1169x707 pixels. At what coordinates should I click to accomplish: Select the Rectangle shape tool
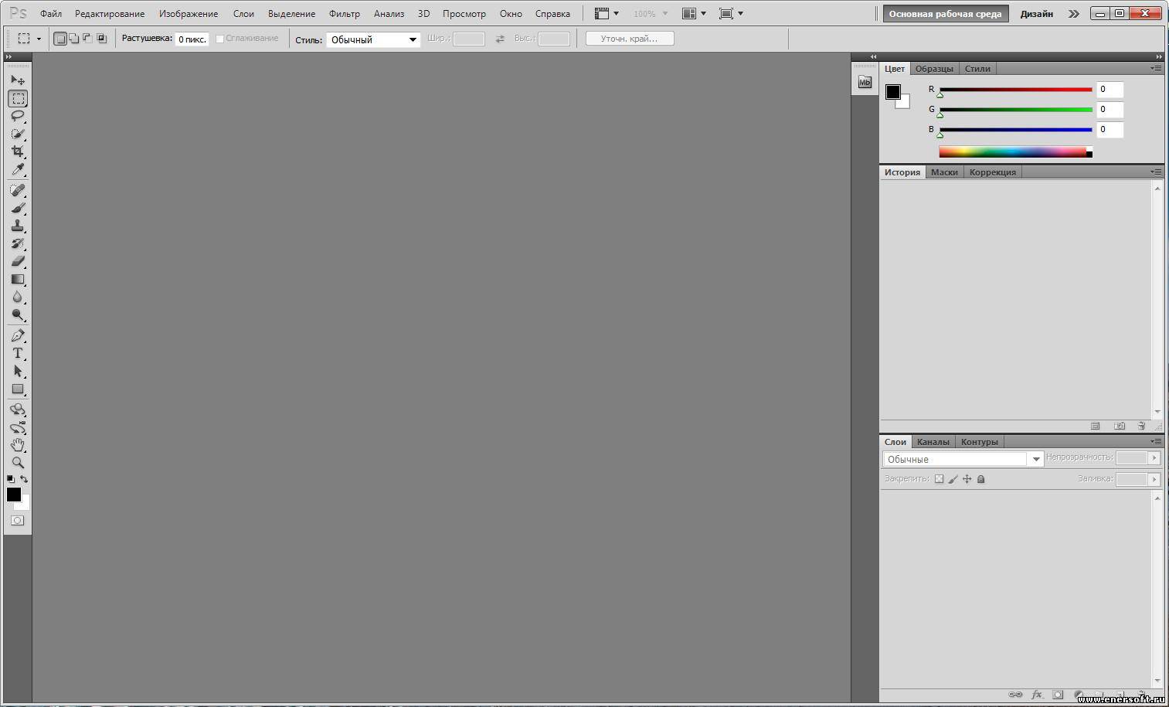click(18, 389)
